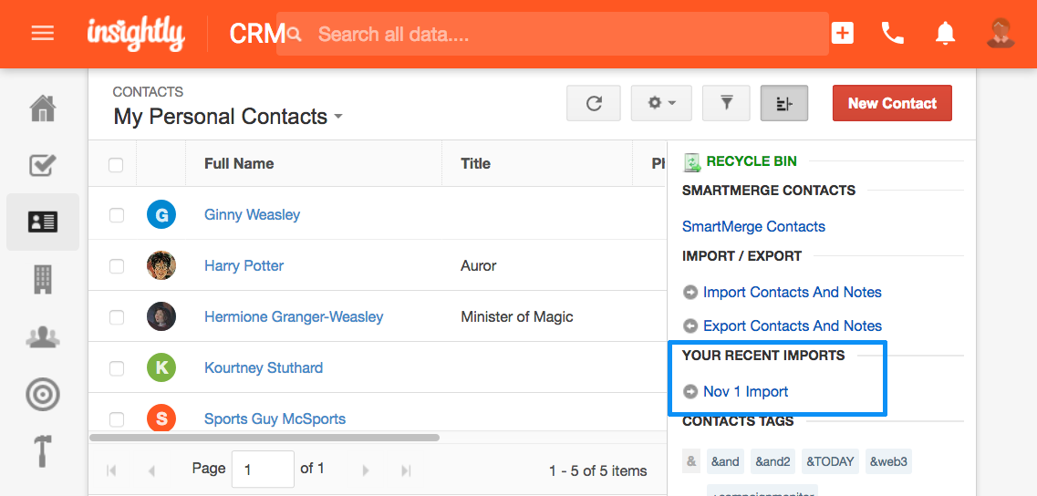Click the New Contact button
The height and width of the screenshot is (496, 1037).
(x=892, y=103)
